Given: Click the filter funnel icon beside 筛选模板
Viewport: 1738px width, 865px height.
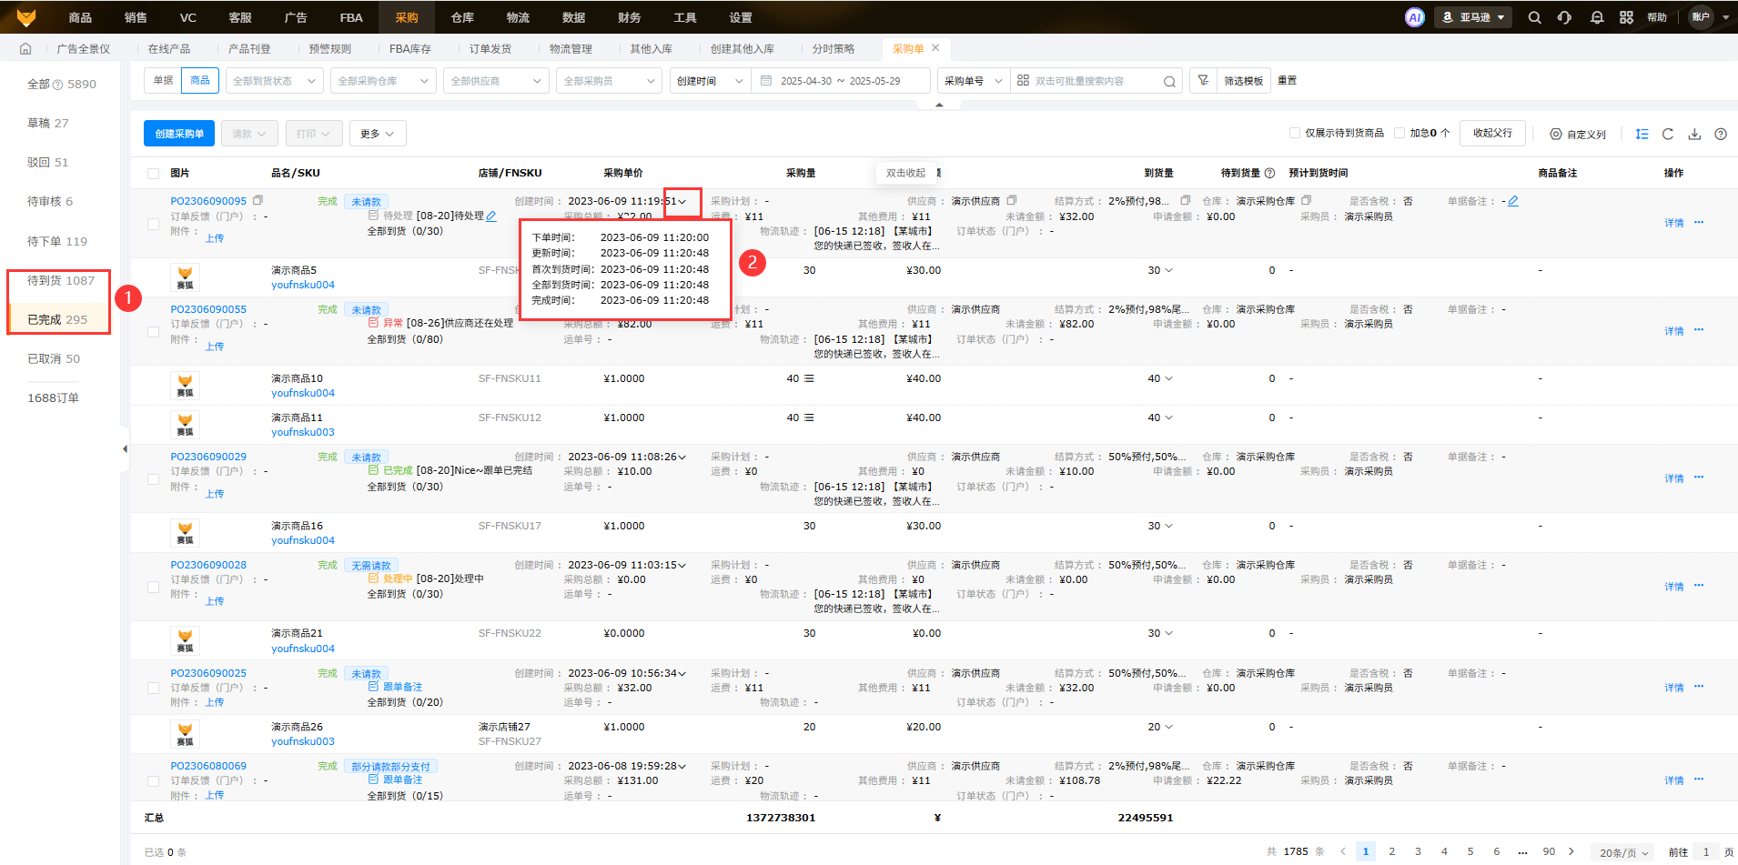Looking at the screenshot, I should (x=1203, y=80).
